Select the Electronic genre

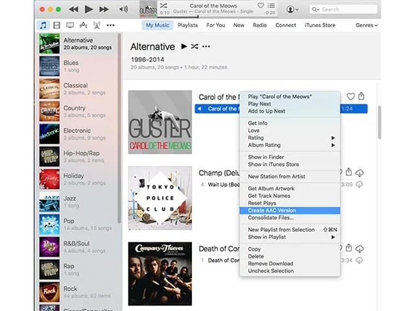[x=77, y=134]
